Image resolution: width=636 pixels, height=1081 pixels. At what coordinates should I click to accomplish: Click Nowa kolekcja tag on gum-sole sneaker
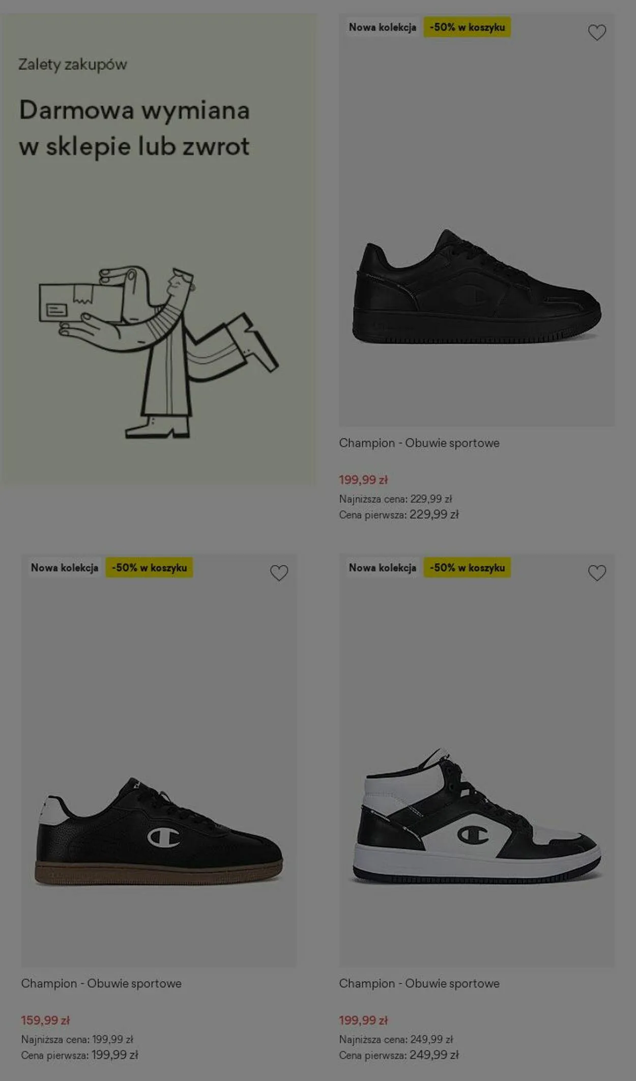click(x=65, y=568)
